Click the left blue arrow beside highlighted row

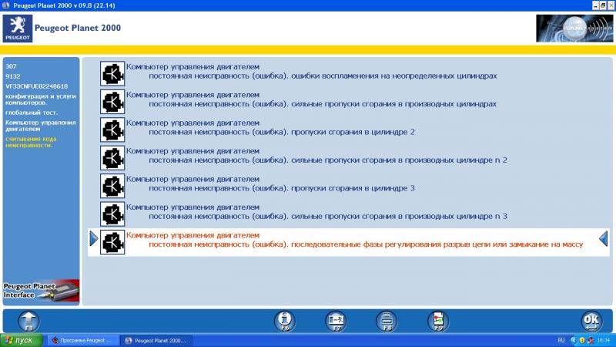[x=94, y=239]
